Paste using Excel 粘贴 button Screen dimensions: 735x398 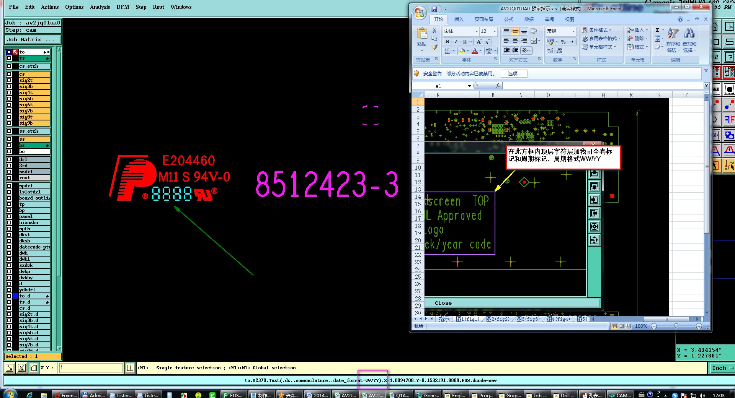(422, 40)
